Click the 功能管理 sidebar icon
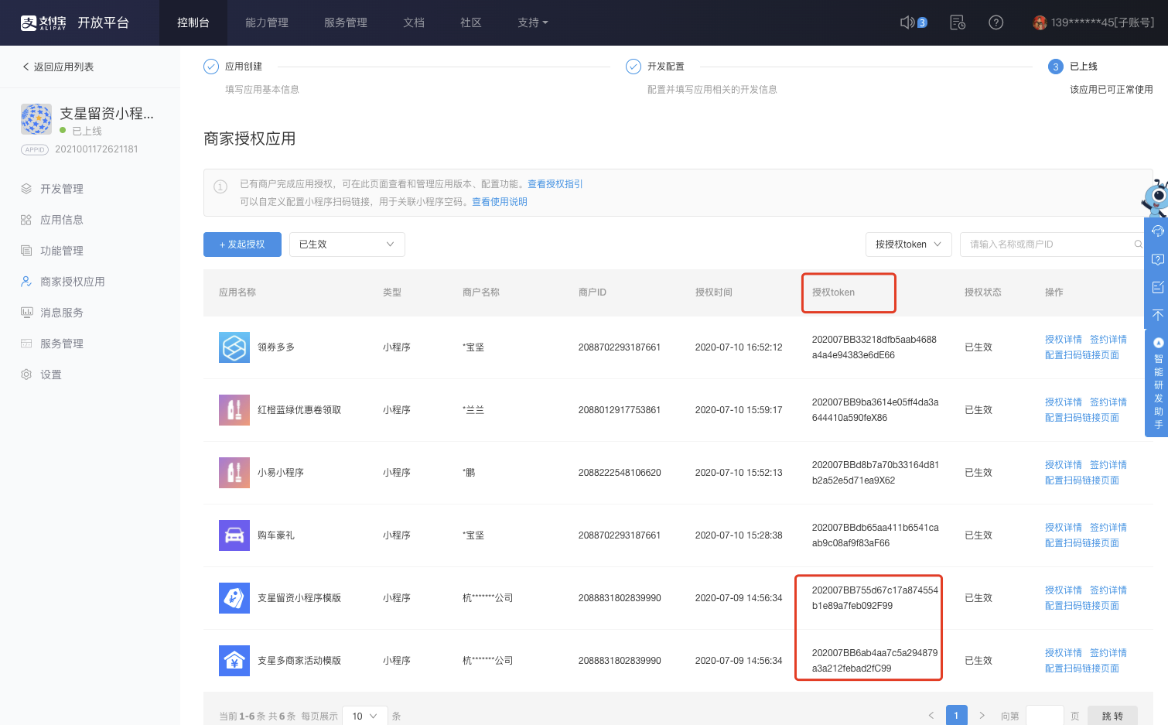This screenshot has width=1168, height=725. [26, 251]
